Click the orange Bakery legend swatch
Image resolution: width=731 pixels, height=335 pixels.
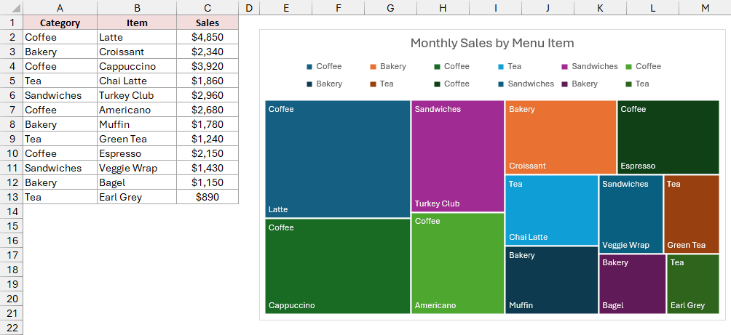373,67
